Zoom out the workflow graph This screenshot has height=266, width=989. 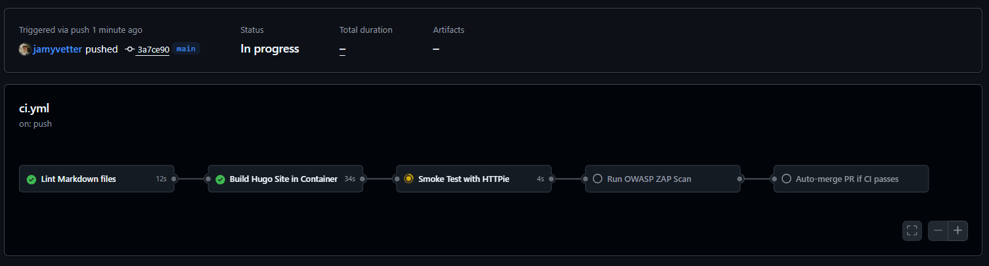point(938,231)
